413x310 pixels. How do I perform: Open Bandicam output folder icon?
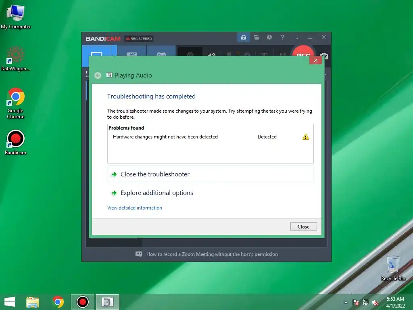[257, 38]
